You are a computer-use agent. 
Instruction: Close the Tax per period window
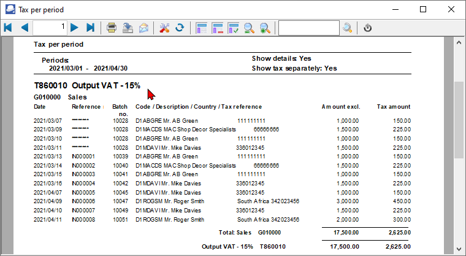pyautogui.click(x=451, y=10)
